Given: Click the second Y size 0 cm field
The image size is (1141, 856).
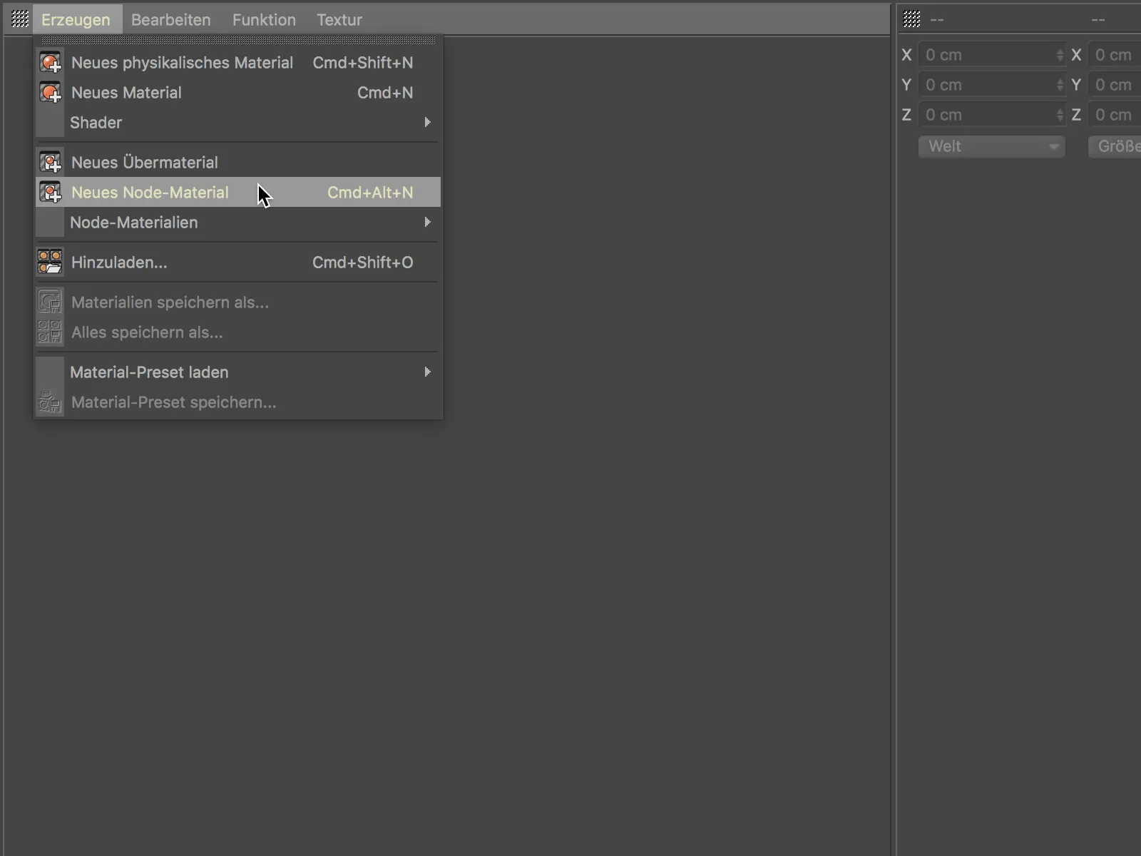Looking at the screenshot, I should (1115, 85).
